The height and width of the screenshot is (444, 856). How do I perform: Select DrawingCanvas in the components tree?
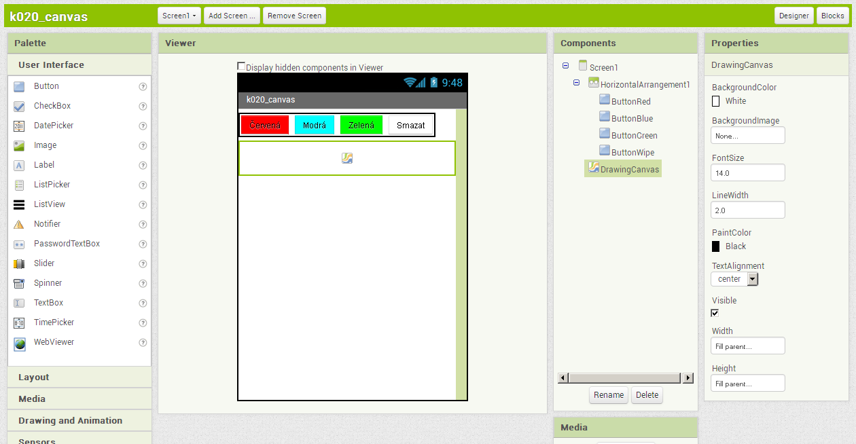click(623, 169)
